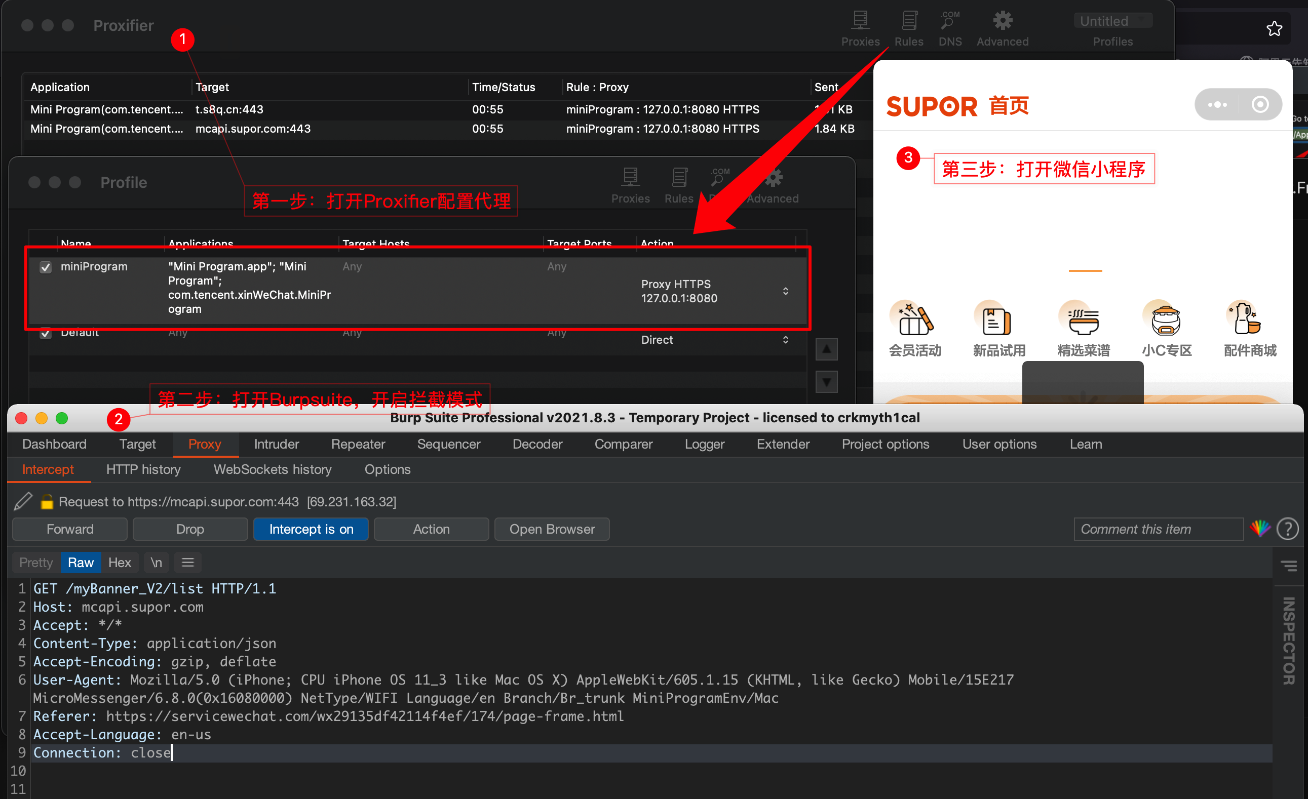Uncheck the miniProgram rule checkbox

pos(46,267)
